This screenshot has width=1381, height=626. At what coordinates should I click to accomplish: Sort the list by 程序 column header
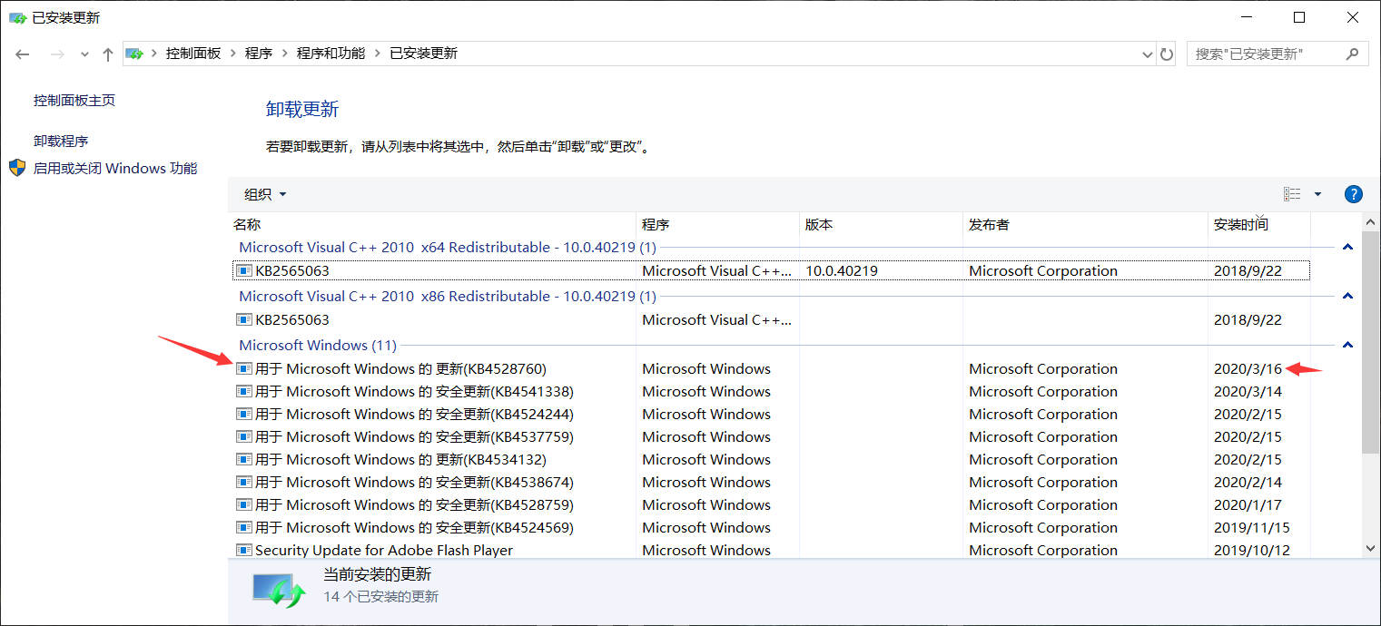(717, 224)
